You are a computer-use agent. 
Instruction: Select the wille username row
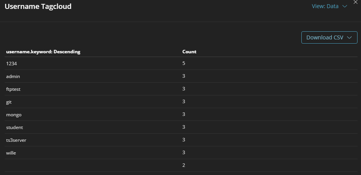coord(181,153)
